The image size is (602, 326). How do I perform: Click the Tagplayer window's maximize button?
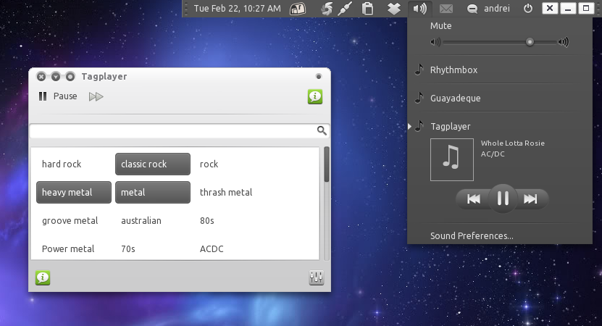click(70, 76)
